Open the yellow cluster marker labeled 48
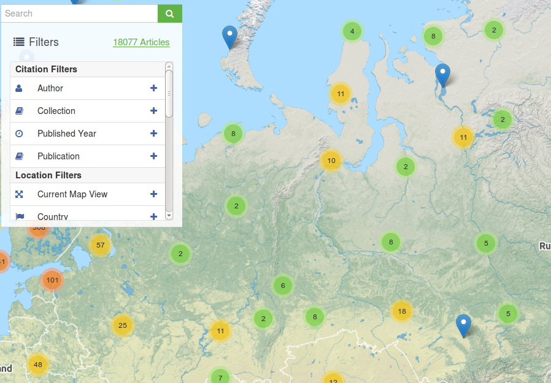The width and height of the screenshot is (551, 383). (38, 365)
